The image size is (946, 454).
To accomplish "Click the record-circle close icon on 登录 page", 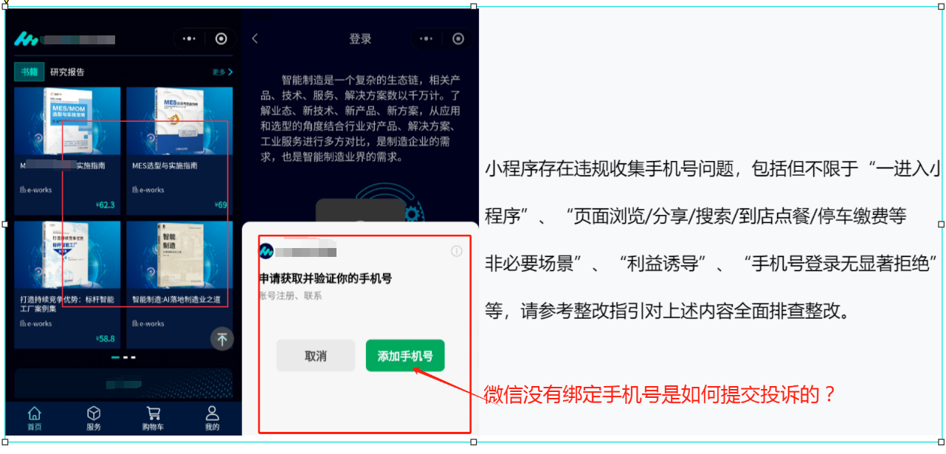I will [x=458, y=38].
